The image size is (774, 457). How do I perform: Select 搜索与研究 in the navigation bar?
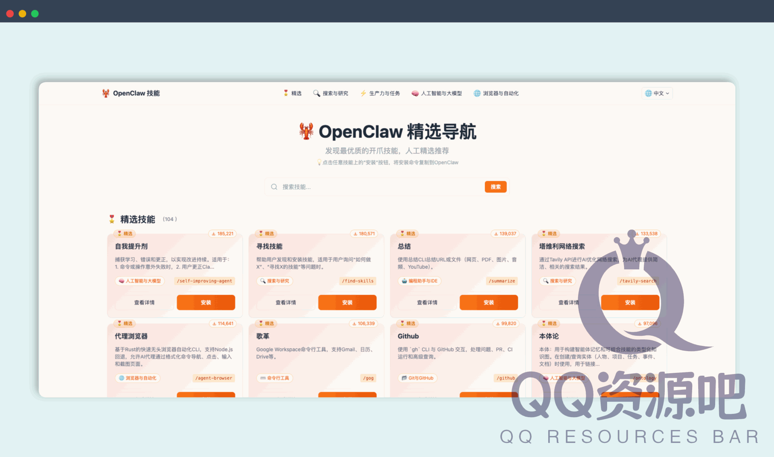(331, 93)
